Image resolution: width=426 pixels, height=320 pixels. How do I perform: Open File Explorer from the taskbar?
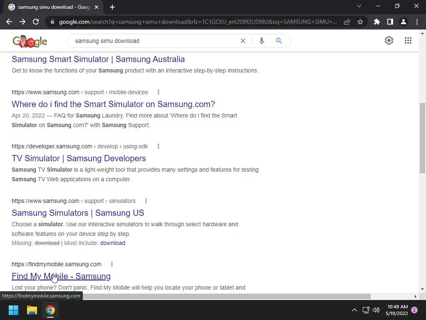tap(32, 310)
